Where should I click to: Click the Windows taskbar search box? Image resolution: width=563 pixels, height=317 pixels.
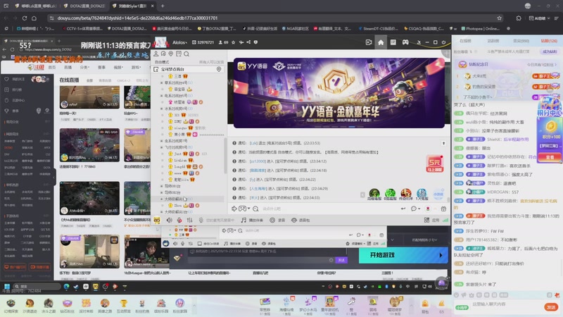tap(37, 287)
